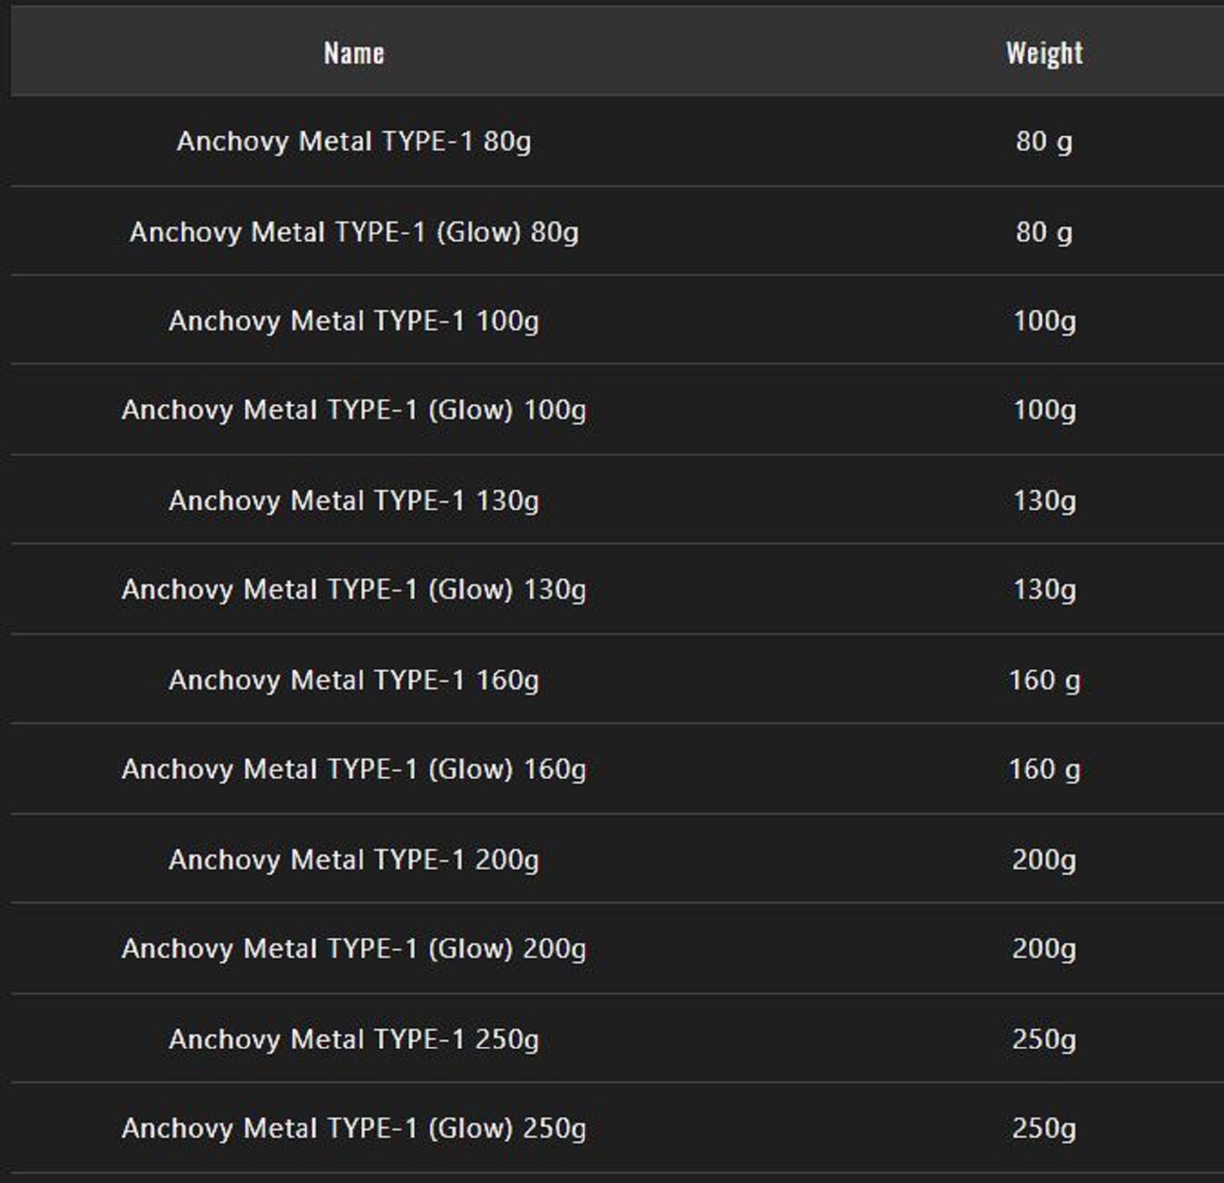Click the Name column header

[354, 53]
